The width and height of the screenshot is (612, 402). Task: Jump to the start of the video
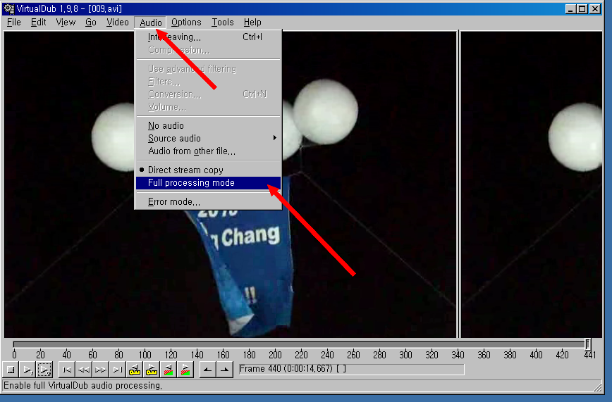pos(67,370)
